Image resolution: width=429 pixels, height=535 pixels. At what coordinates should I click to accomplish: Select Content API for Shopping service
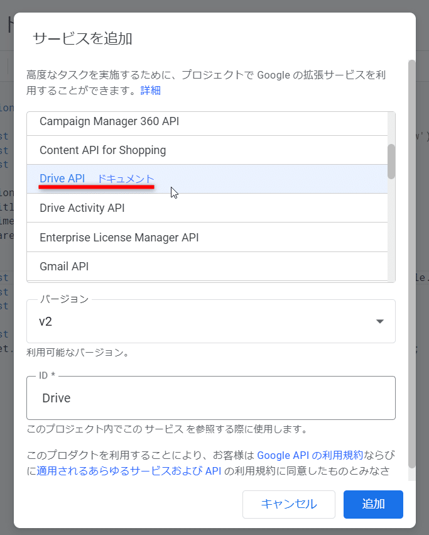coord(207,150)
